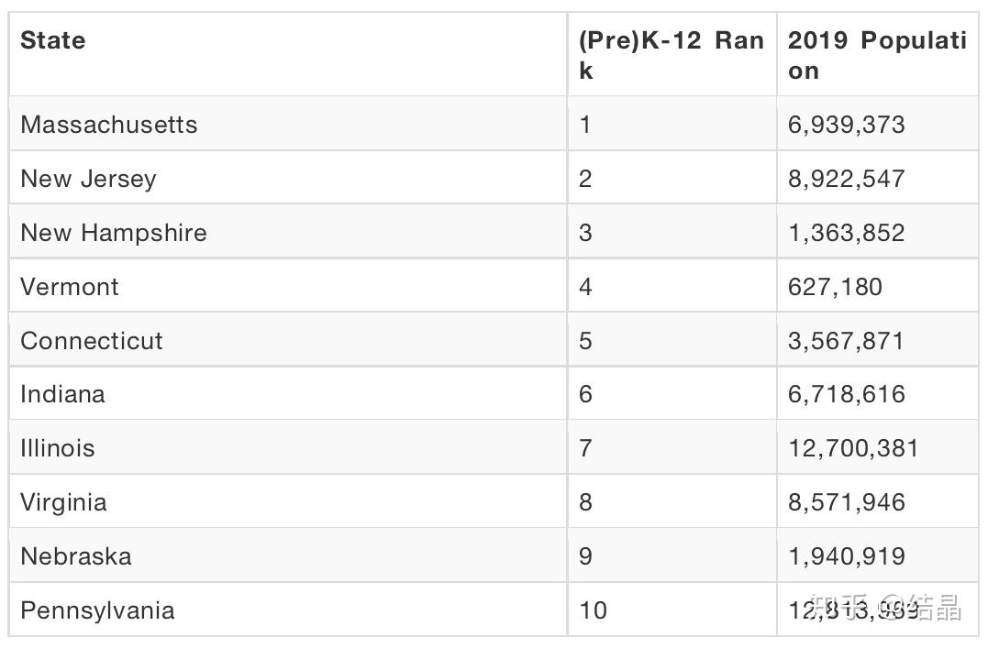Click the Nebraska state name
The width and height of the screenshot is (988, 648).
(75, 556)
